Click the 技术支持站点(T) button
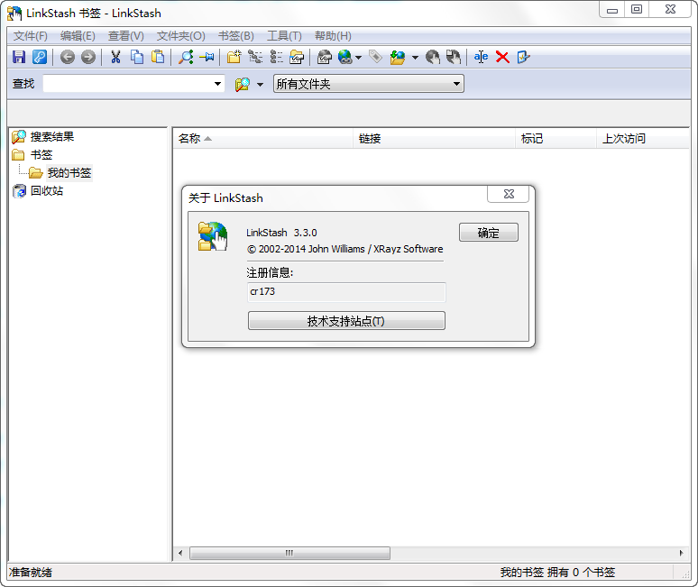 (x=346, y=321)
